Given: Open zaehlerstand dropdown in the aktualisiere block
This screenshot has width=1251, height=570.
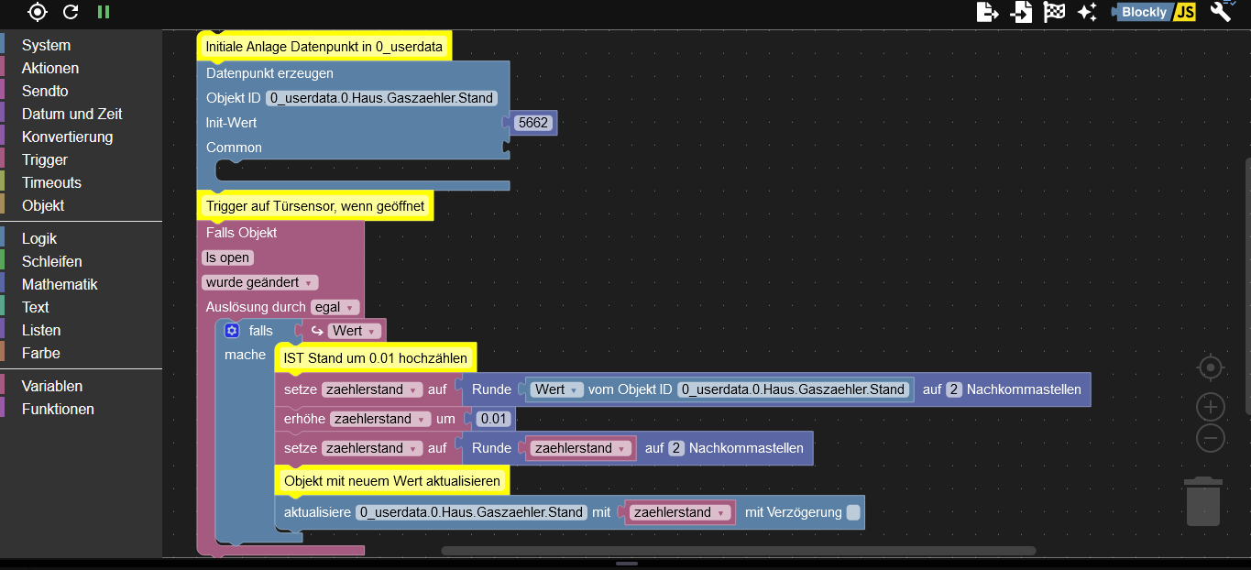Looking at the screenshot, I should click(x=680, y=512).
